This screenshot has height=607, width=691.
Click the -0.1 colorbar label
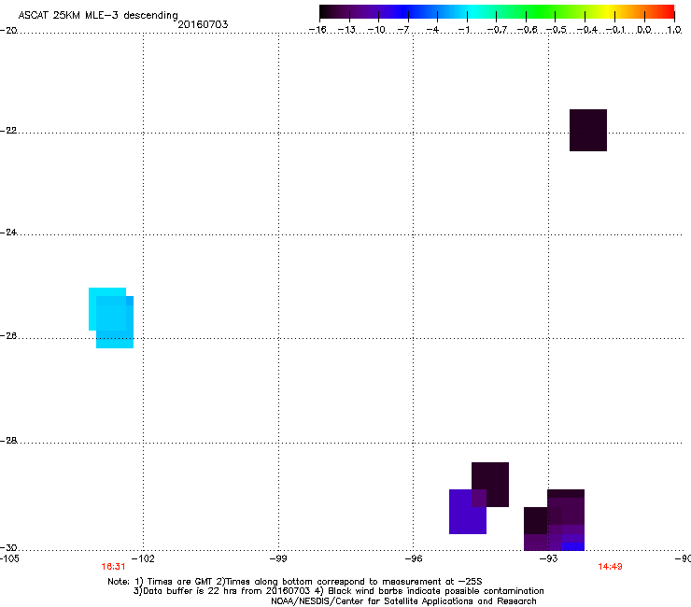pos(615,30)
